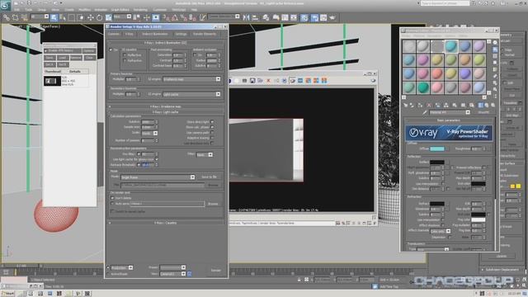Choose the Select and Rotate tool
528x297 pixels.
99,17
